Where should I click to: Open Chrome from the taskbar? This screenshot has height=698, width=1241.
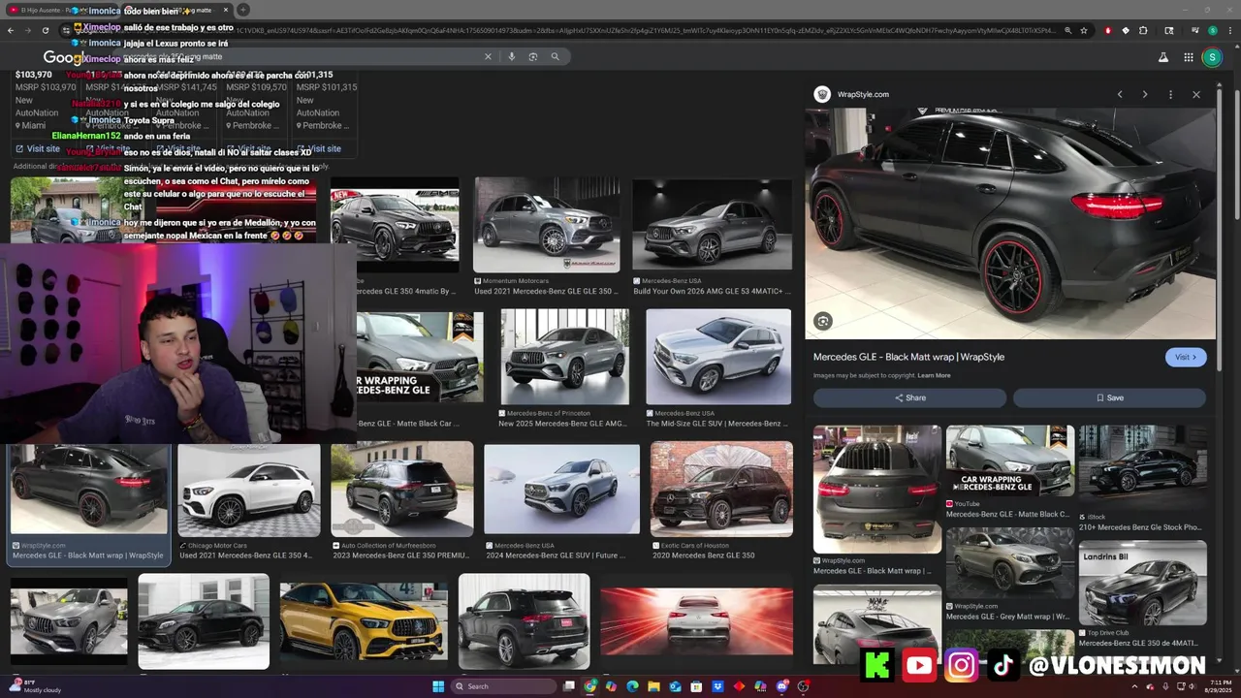point(590,686)
